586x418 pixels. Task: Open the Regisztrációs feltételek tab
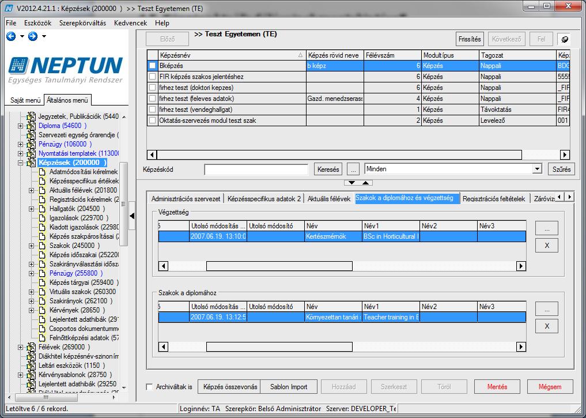(x=494, y=199)
